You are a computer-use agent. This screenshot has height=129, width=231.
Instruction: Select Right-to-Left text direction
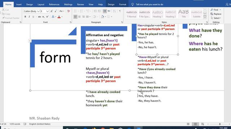[109, 11]
